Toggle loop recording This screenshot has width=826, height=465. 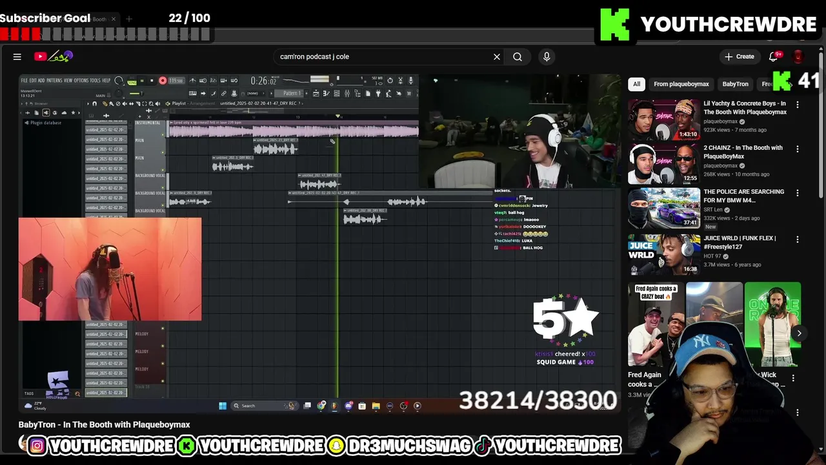(234, 81)
